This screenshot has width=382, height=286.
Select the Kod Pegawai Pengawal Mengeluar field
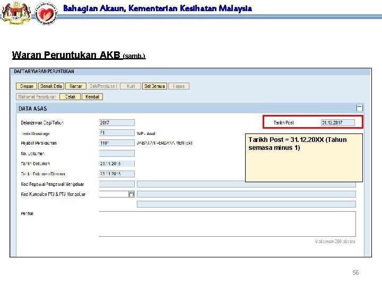pyautogui.click(x=117, y=184)
